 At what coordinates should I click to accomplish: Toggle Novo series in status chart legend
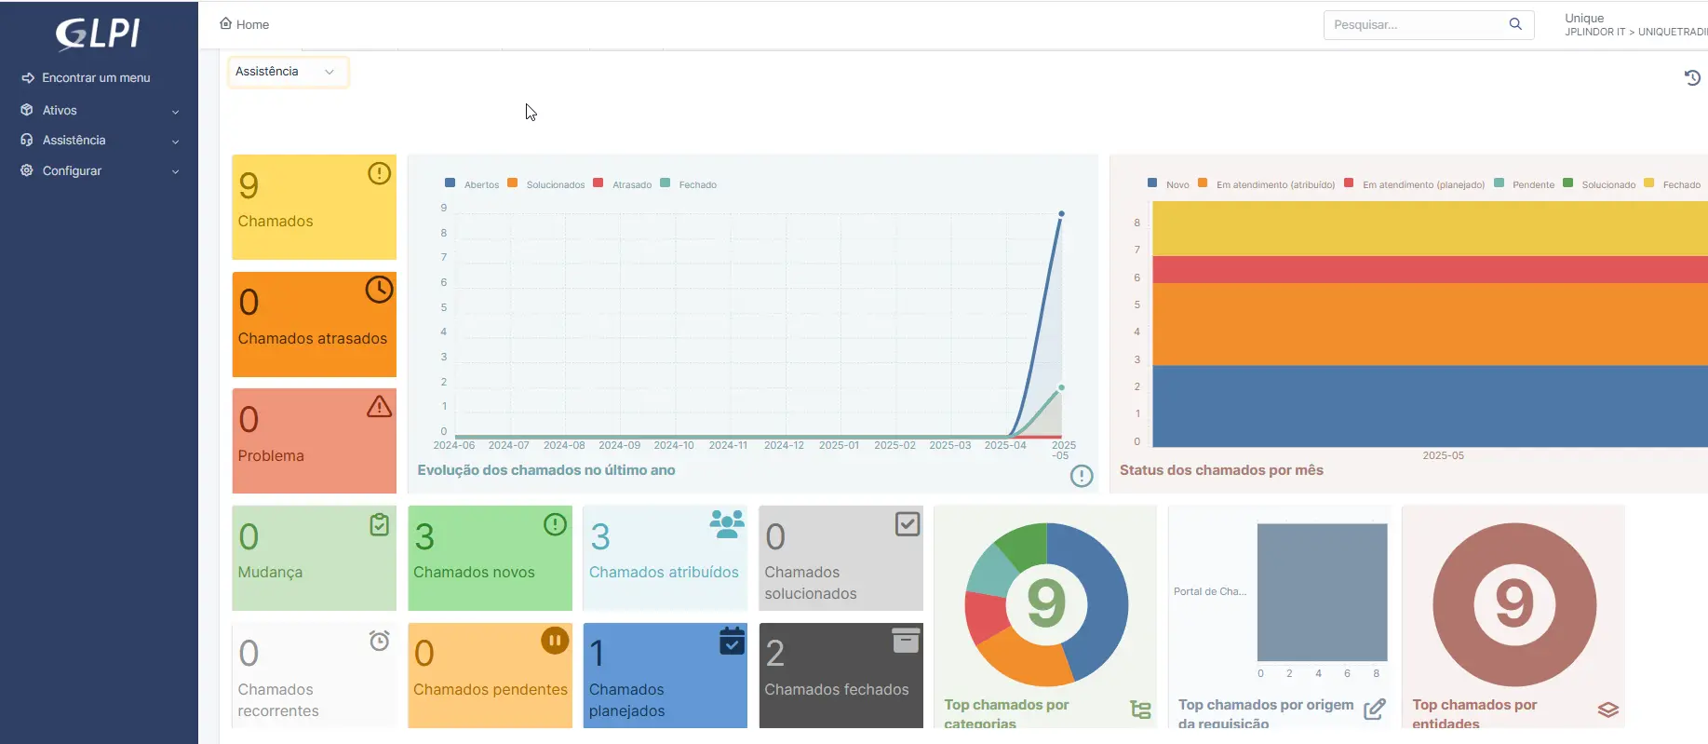coord(1169,184)
